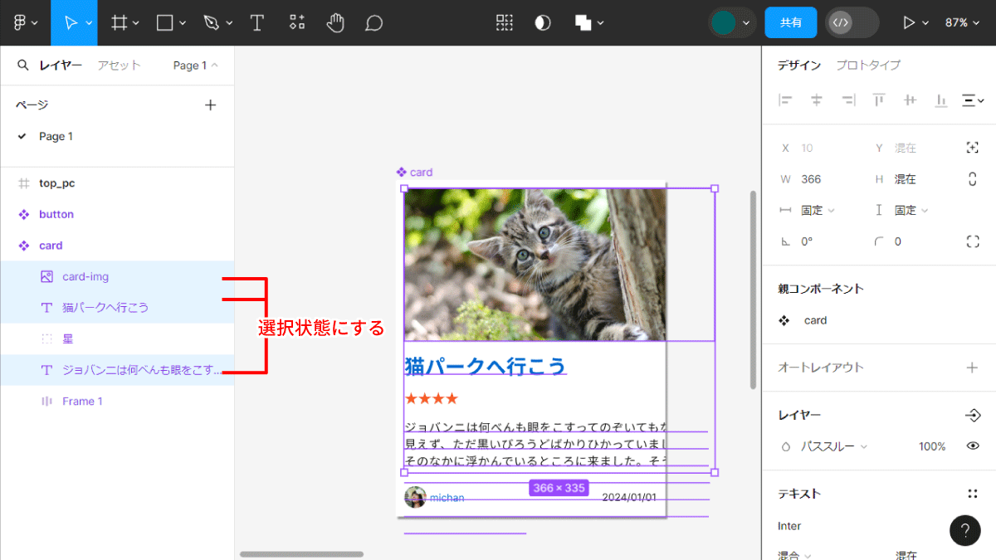Click the Create component set icon
Viewport: 996px width, 560px height.
[504, 22]
